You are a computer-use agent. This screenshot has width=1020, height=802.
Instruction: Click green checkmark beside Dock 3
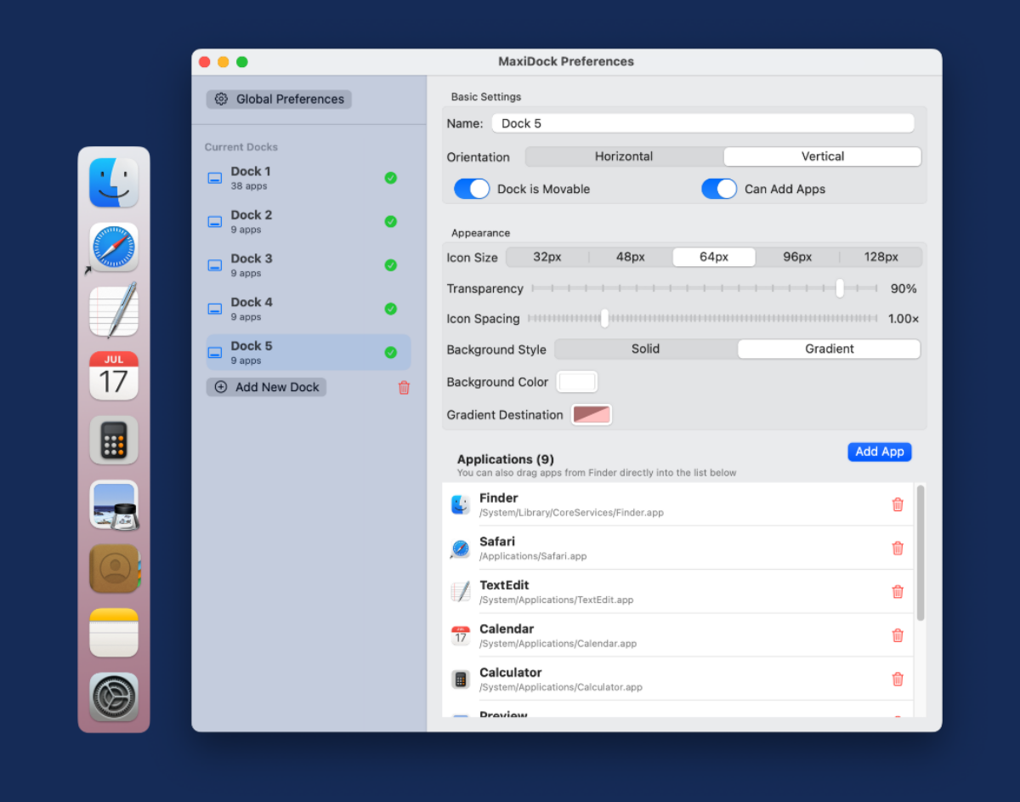[x=390, y=265]
